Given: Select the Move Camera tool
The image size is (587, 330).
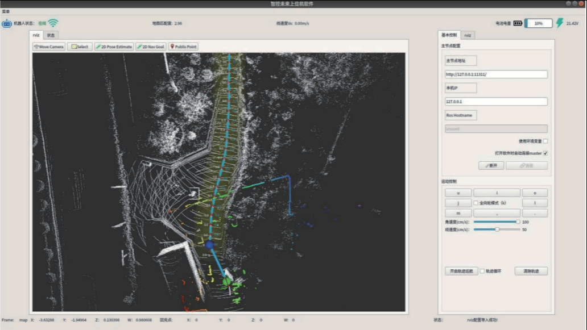Looking at the screenshot, I should click(49, 47).
